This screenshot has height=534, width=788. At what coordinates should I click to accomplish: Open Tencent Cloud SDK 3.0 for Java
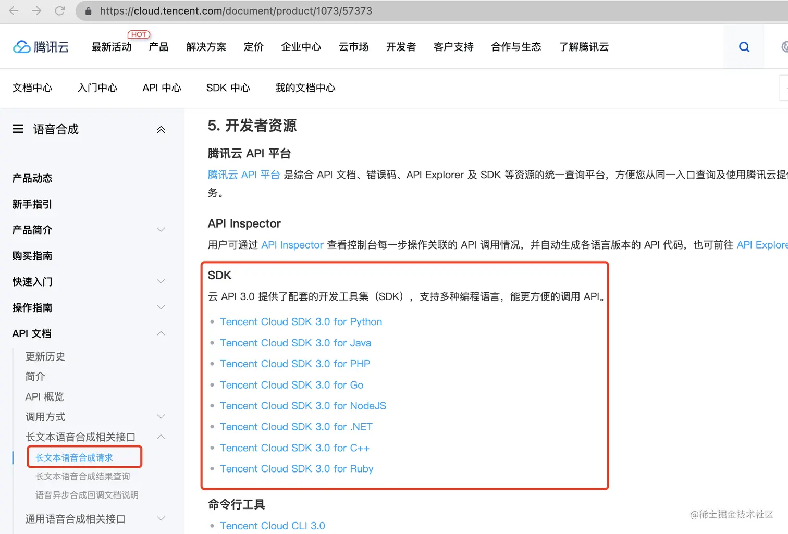click(295, 343)
